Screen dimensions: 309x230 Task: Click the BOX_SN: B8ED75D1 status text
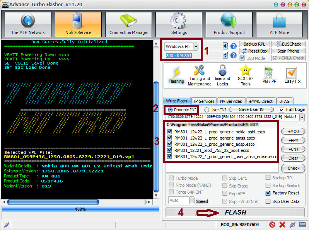(x=240, y=225)
